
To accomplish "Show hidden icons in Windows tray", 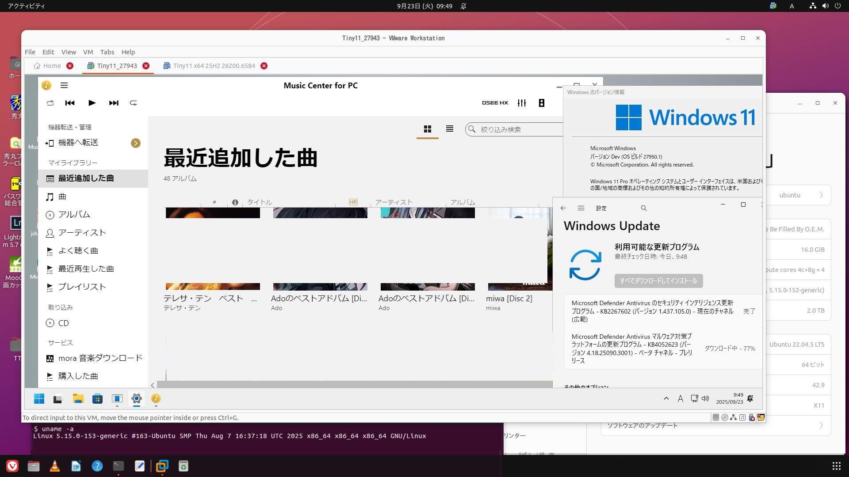I will 666,398.
